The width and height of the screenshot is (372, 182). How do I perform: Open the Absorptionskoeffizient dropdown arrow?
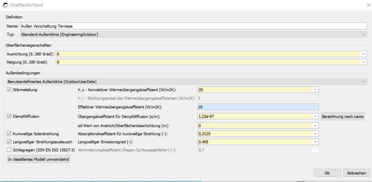pyautogui.click(x=316, y=134)
